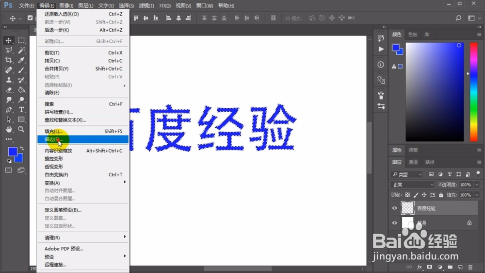Click the foreground color swatch in toolbox
The width and height of the screenshot is (485, 273).
pos(12,152)
